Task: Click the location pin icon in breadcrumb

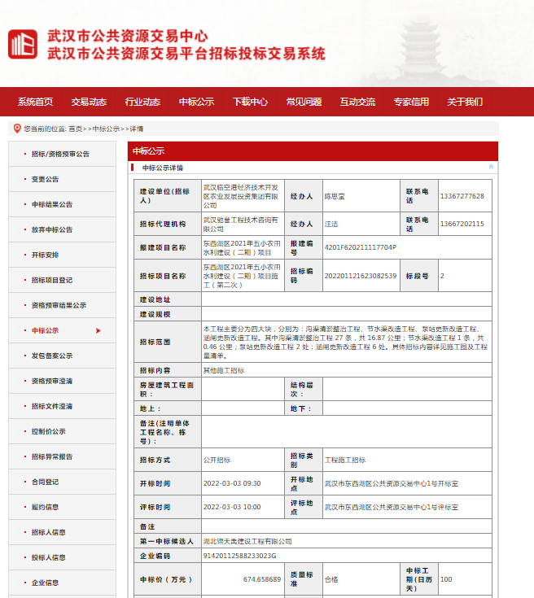Action: click(17, 128)
